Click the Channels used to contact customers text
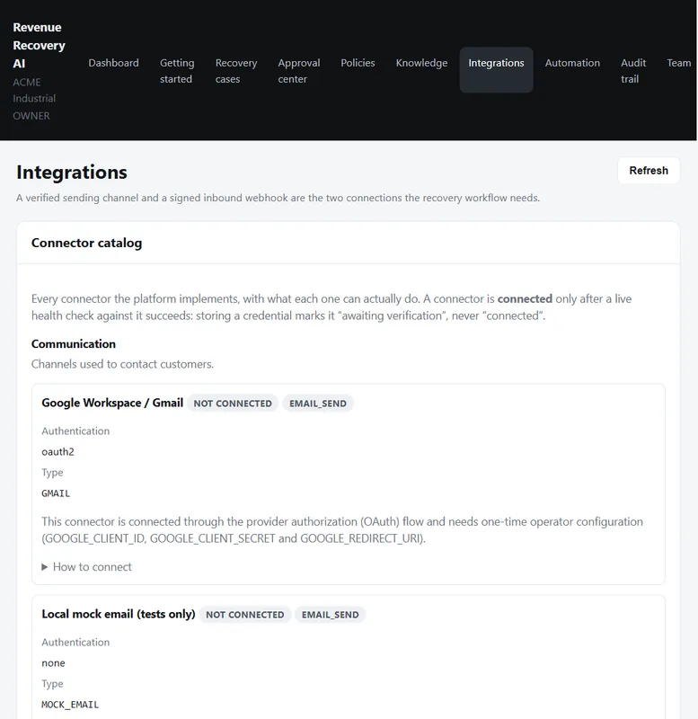 (122, 364)
